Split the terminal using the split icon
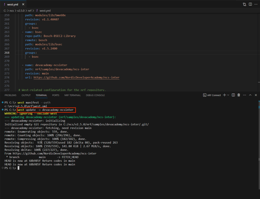 coord(233,95)
